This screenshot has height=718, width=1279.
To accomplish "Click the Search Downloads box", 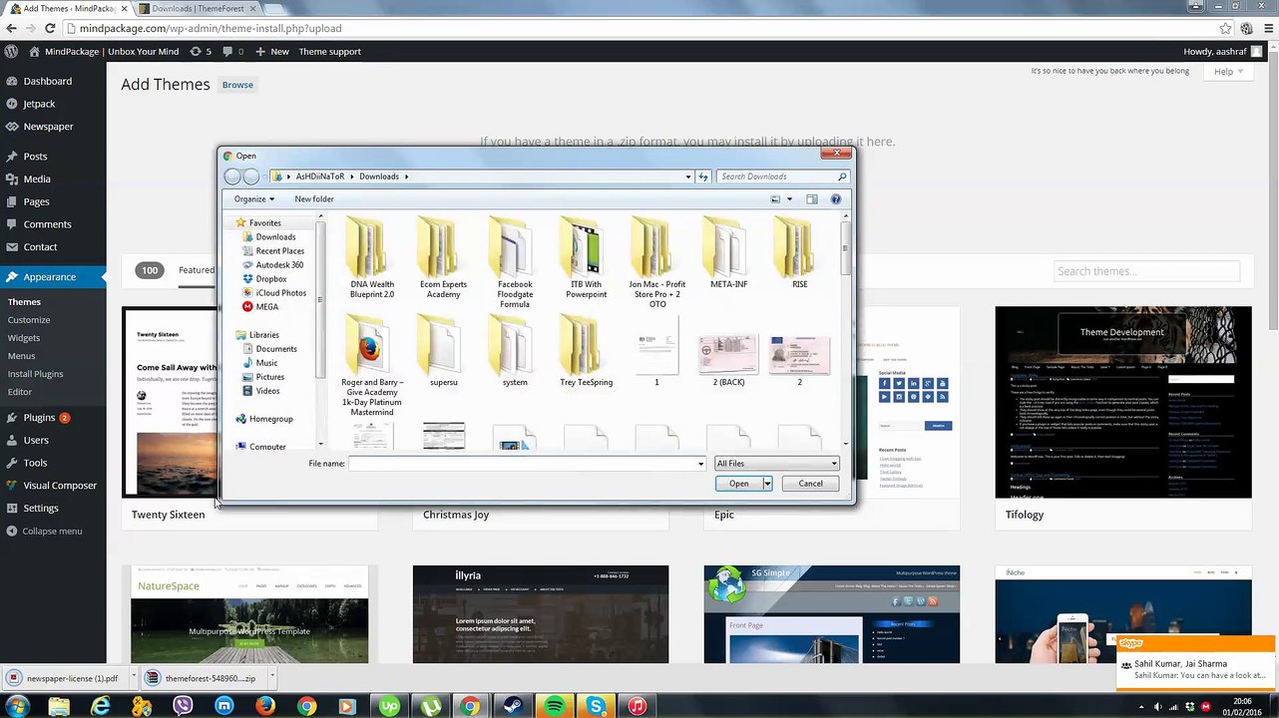I will tap(782, 177).
